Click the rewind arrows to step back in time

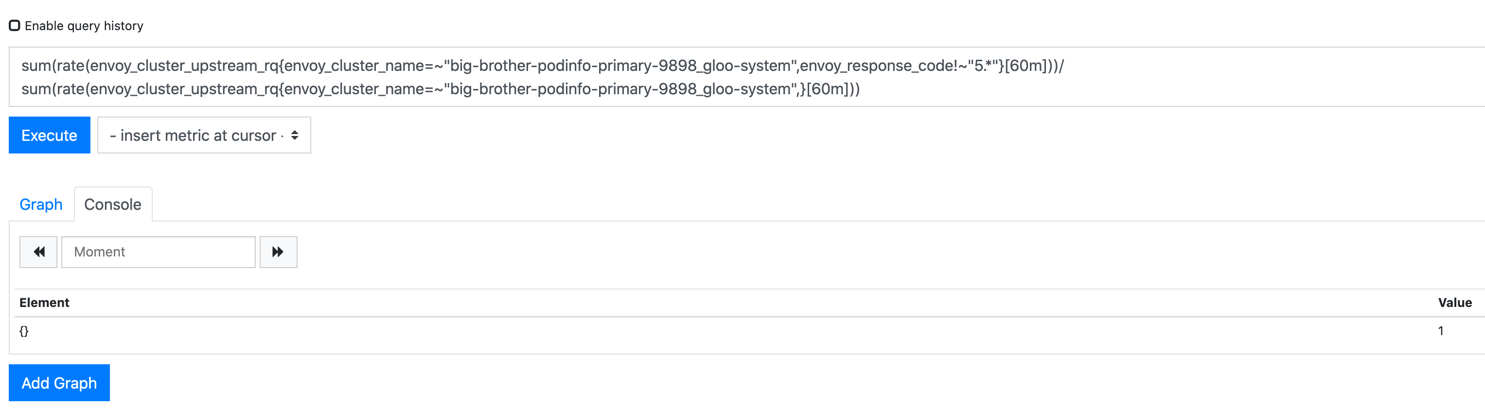(38, 252)
